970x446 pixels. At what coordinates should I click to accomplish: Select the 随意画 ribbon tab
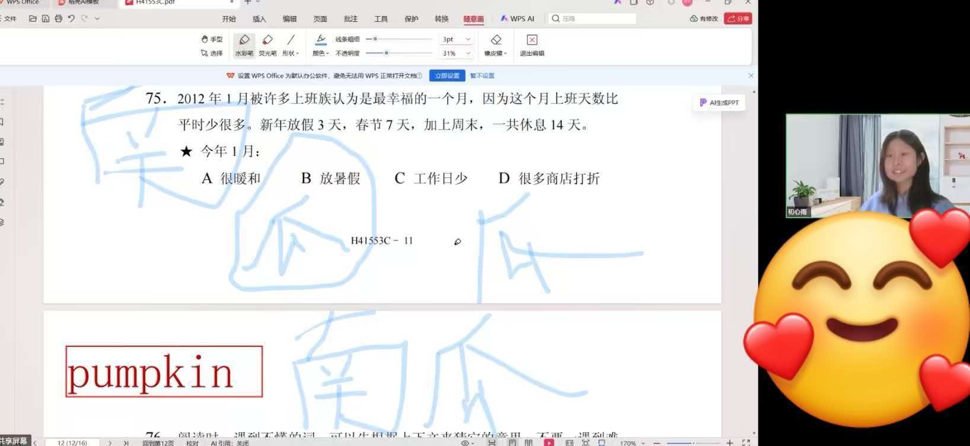(x=473, y=19)
